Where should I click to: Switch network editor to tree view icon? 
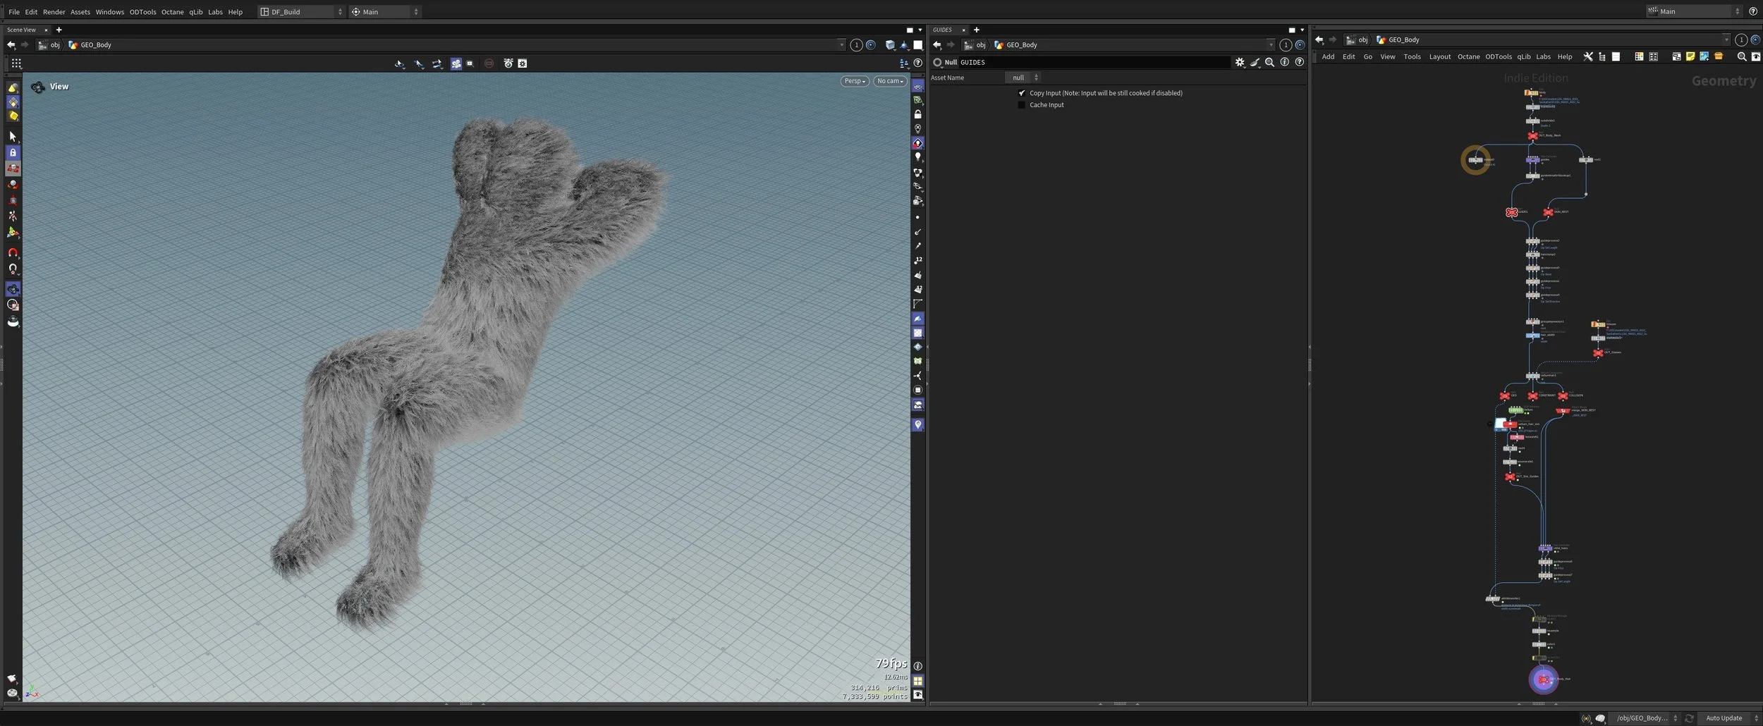1602,57
